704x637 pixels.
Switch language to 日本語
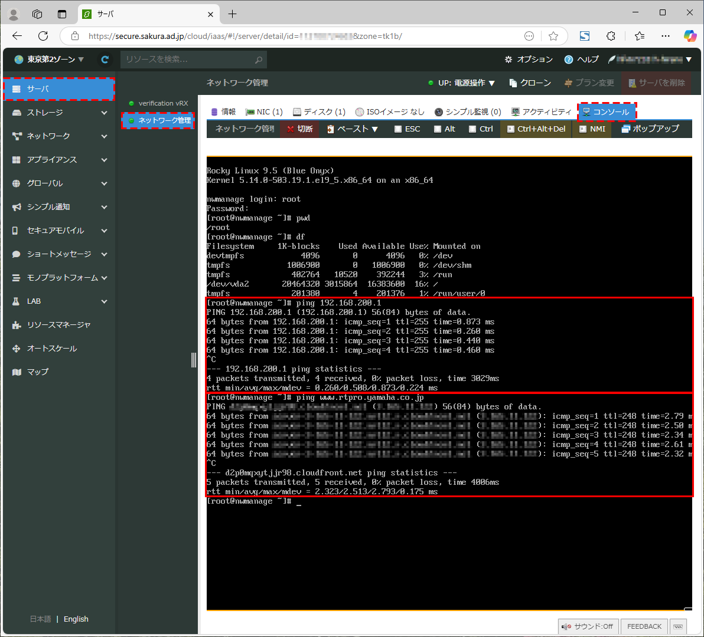pyautogui.click(x=40, y=619)
